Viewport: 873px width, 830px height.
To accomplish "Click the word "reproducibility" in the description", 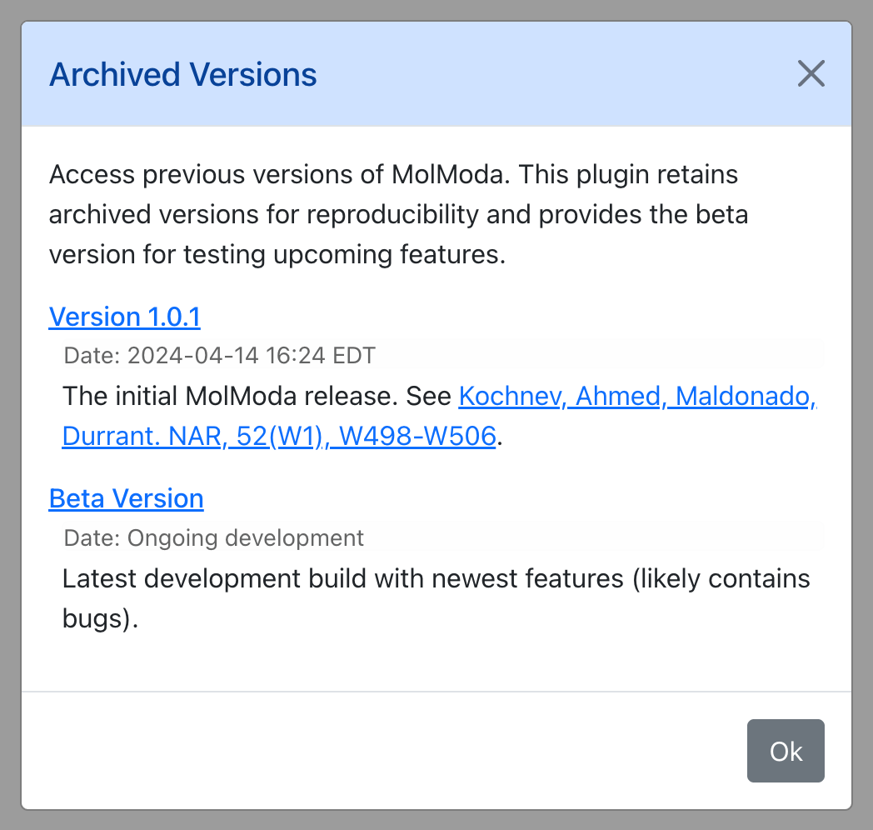I will tap(392, 215).
